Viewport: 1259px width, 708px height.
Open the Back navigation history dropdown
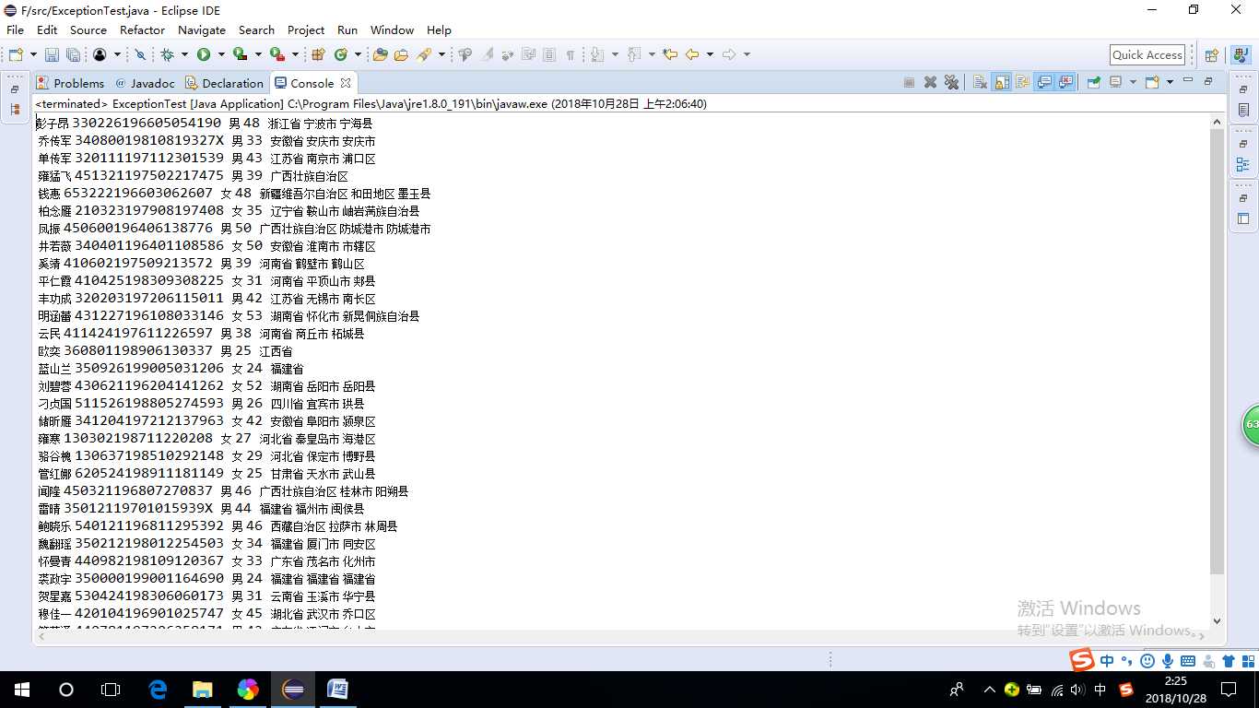pyautogui.click(x=710, y=54)
